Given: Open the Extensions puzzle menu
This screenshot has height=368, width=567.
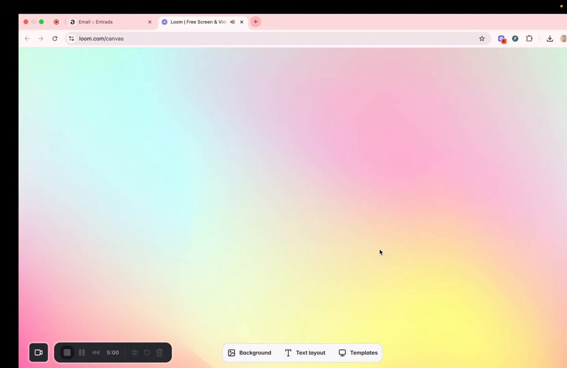Looking at the screenshot, I should [x=529, y=38].
